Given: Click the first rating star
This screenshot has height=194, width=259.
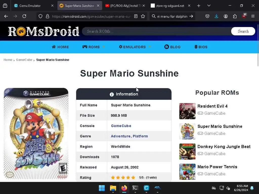Looking at the screenshot, I should 113,178.
